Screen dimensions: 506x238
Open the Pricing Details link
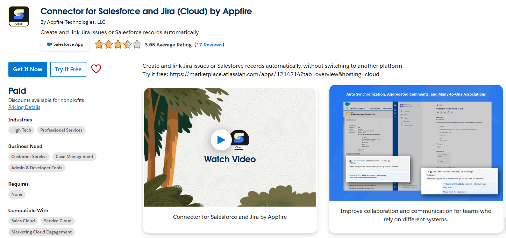[24, 107]
